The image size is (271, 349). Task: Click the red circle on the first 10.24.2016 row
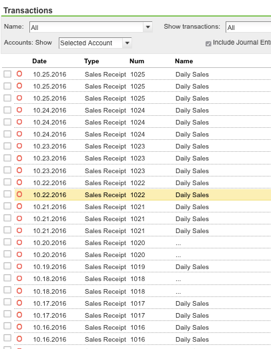19,110
